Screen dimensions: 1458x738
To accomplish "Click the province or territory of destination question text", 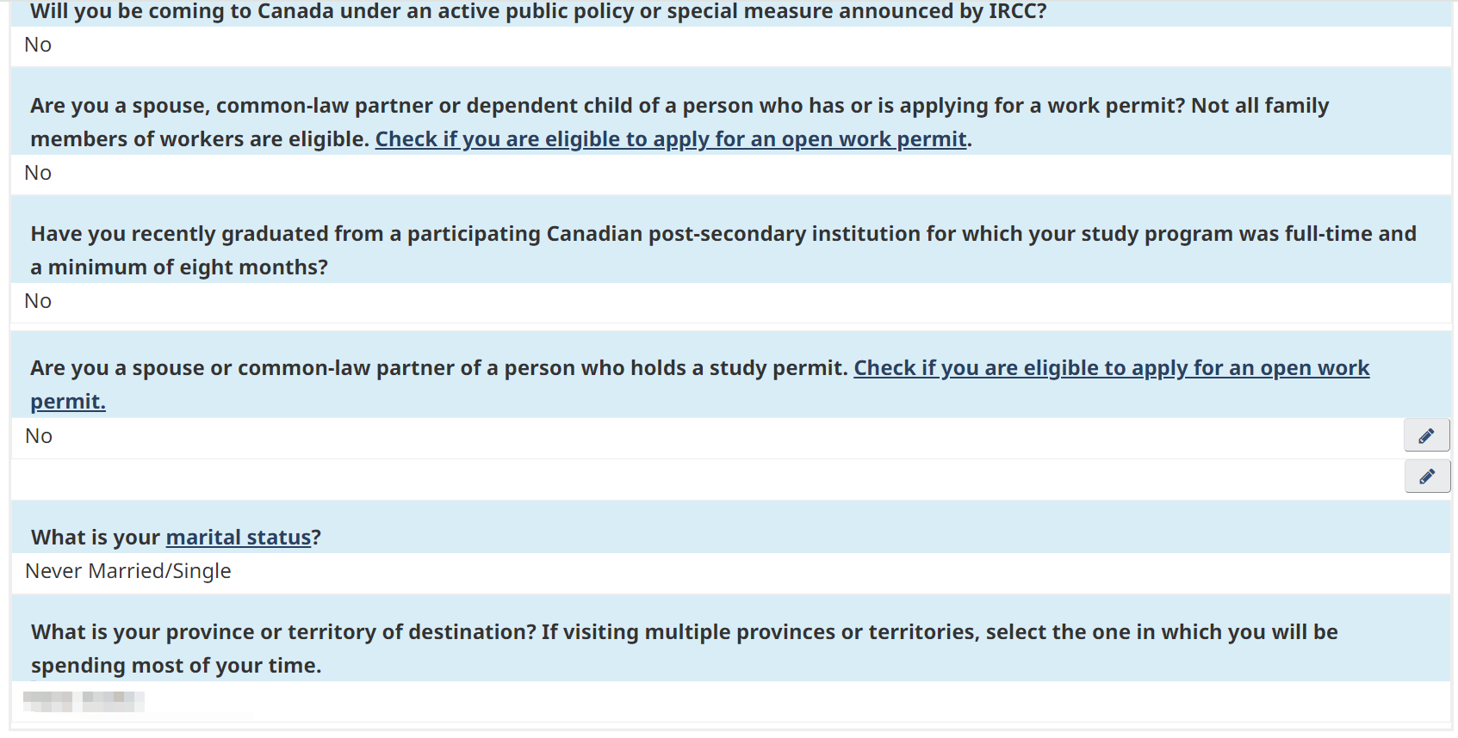I will [603, 632].
